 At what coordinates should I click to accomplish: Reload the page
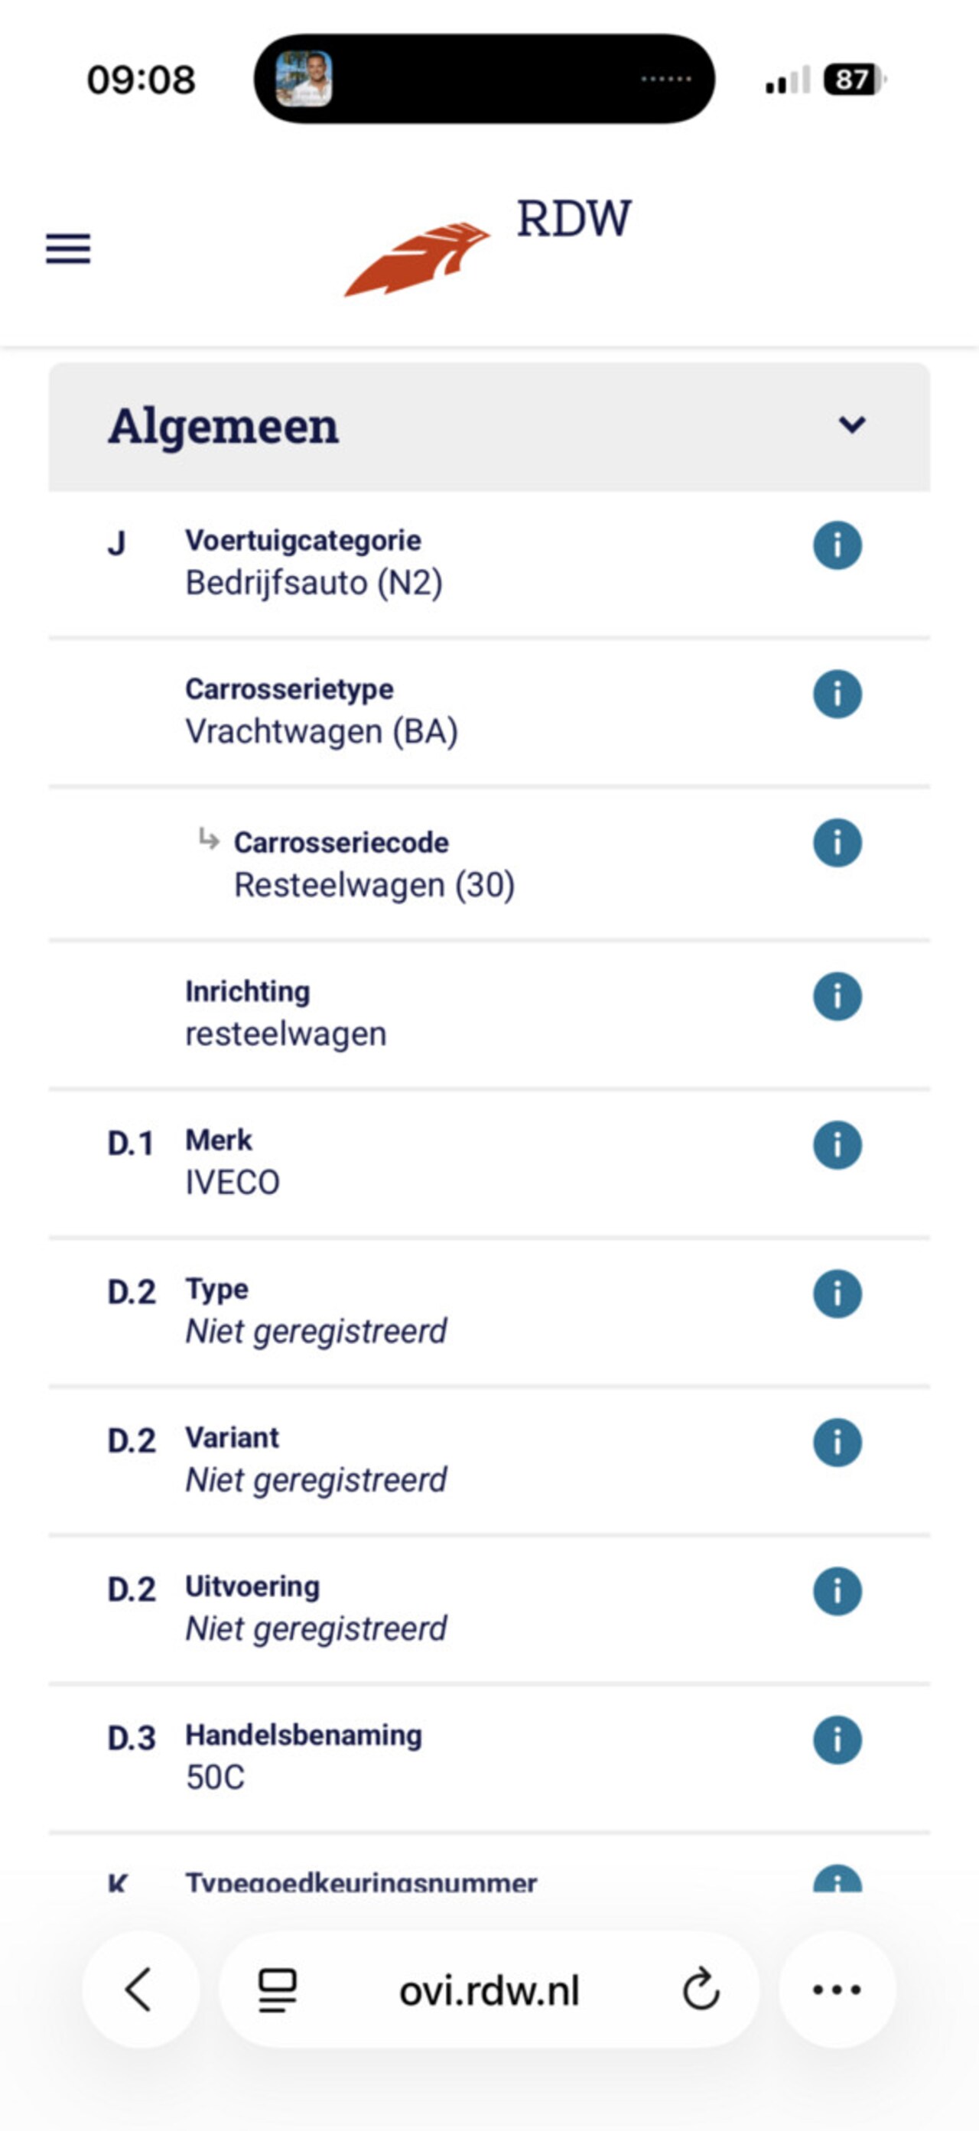(701, 1989)
